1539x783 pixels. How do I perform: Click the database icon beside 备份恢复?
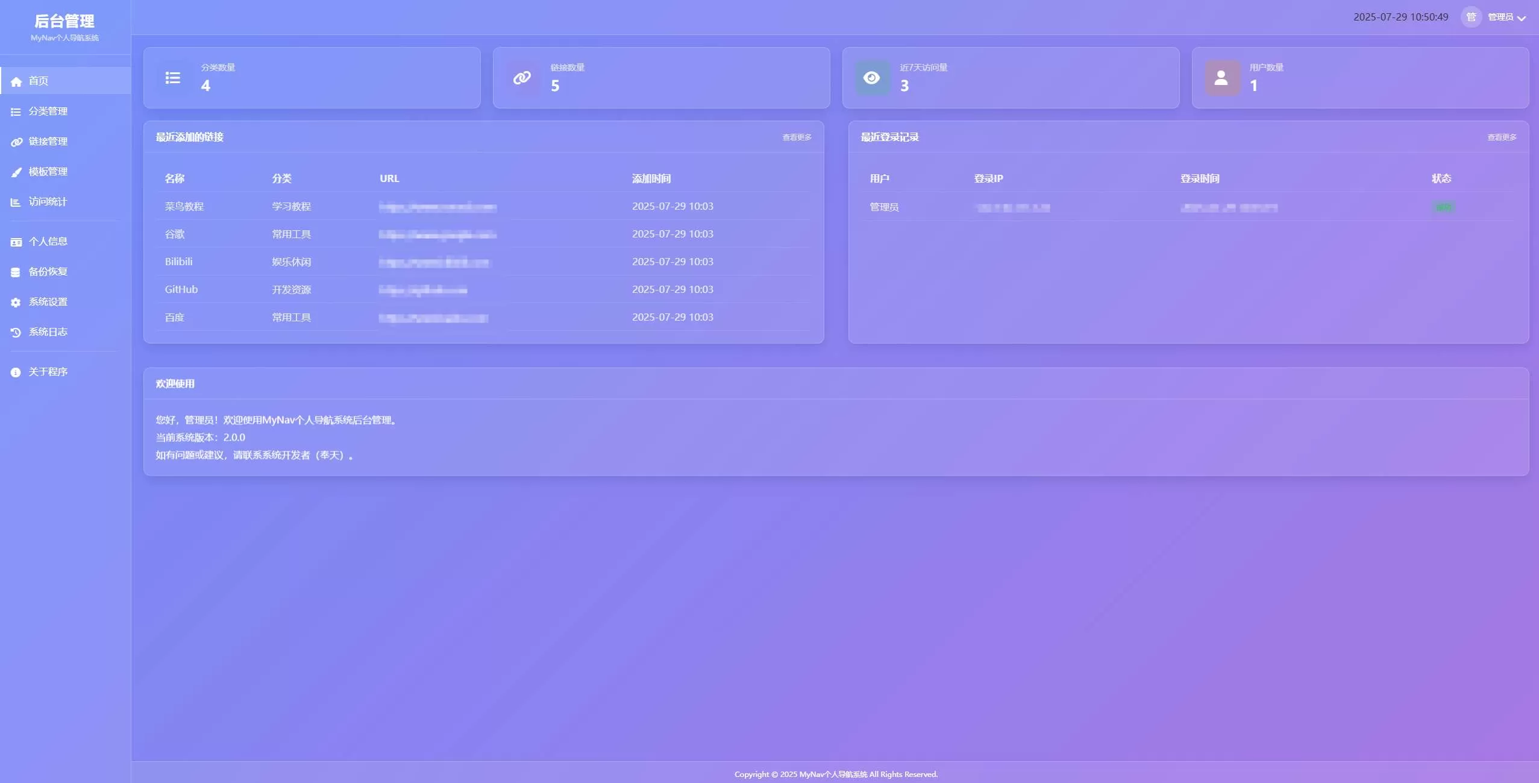(16, 272)
